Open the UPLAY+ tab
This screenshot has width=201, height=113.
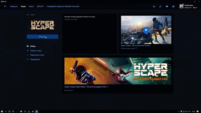coord(40,6)
